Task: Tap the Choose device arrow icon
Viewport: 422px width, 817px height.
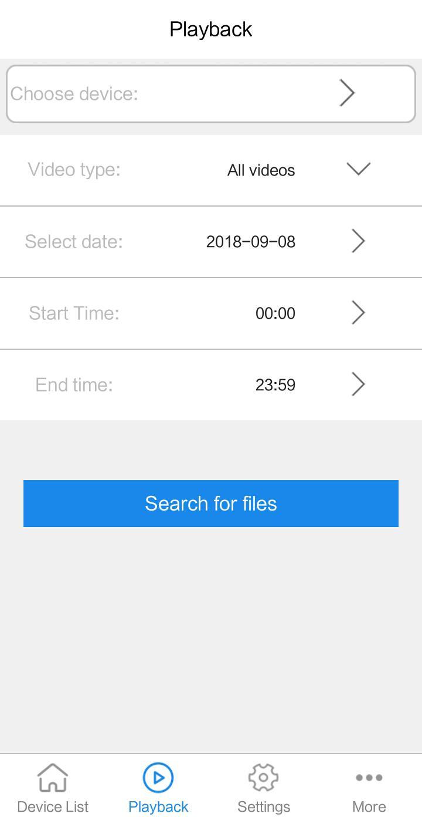Action: click(x=347, y=93)
